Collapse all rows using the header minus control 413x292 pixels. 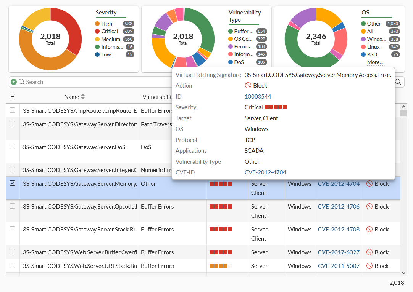click(x=12, y=97)
